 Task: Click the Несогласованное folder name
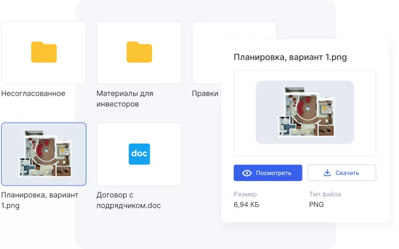(33, 94)
